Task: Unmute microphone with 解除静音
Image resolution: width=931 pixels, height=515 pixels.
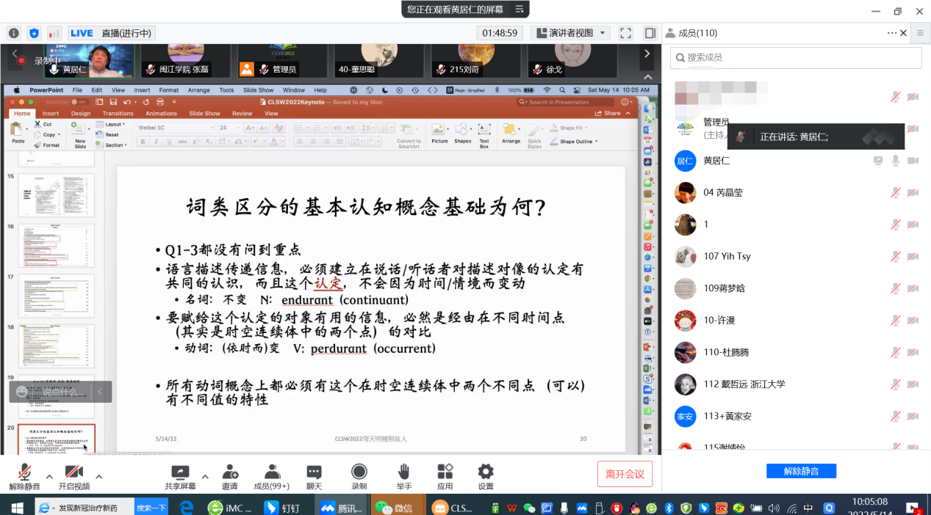Action: point(24,476)
